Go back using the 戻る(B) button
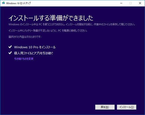This screenshot has width=145, height=115. click(105, 107)
